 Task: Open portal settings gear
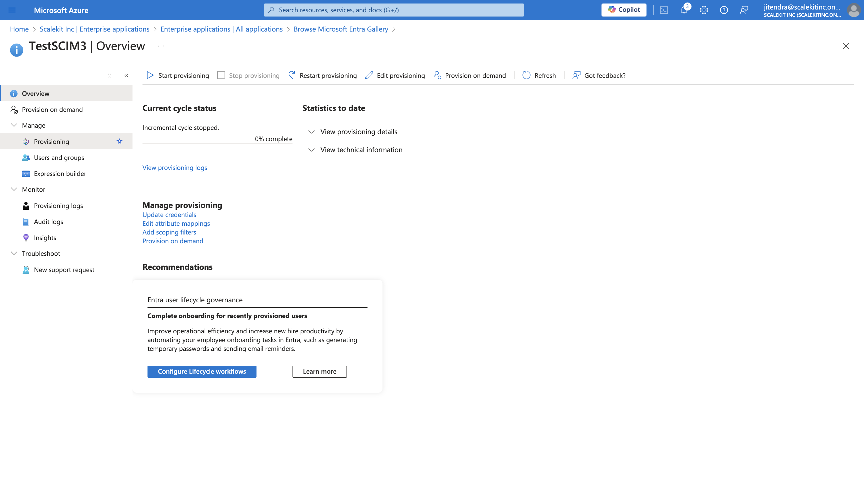tap(704, 10)
